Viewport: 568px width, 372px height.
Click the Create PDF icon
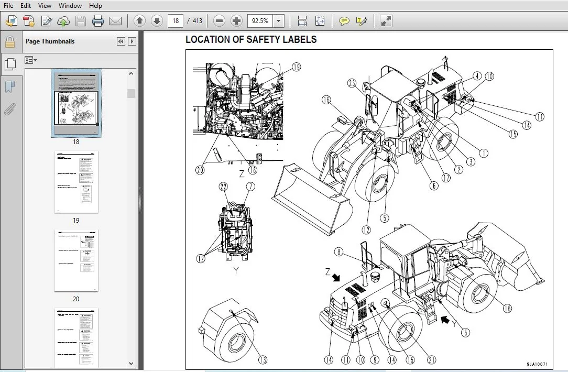[x=29, y=21]
